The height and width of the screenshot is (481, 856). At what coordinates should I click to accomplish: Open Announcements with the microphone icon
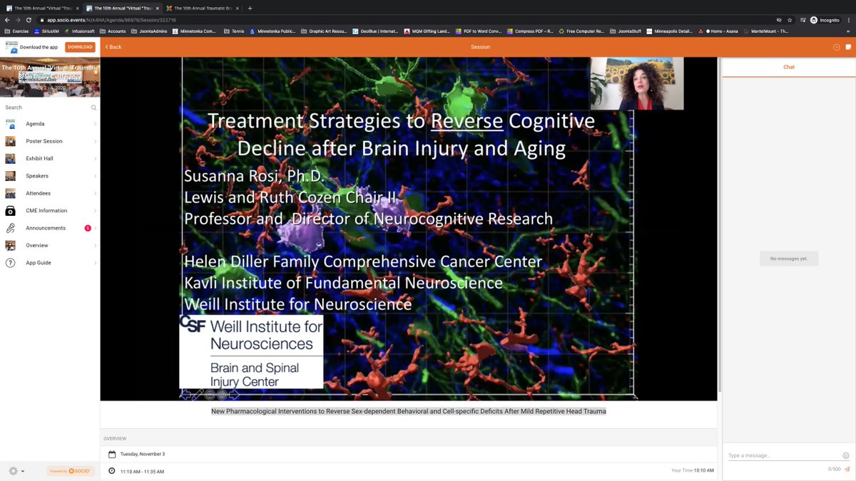(x=11, y=227)
